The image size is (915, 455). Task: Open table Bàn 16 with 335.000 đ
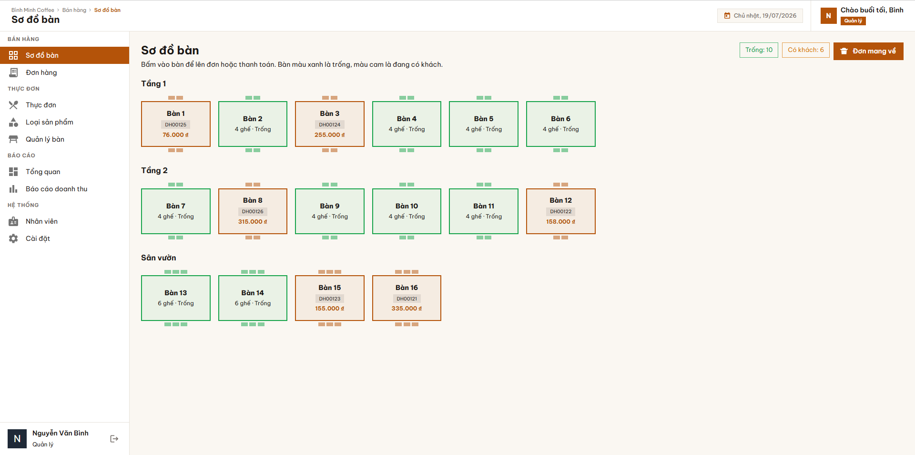(x=407, y=298)
